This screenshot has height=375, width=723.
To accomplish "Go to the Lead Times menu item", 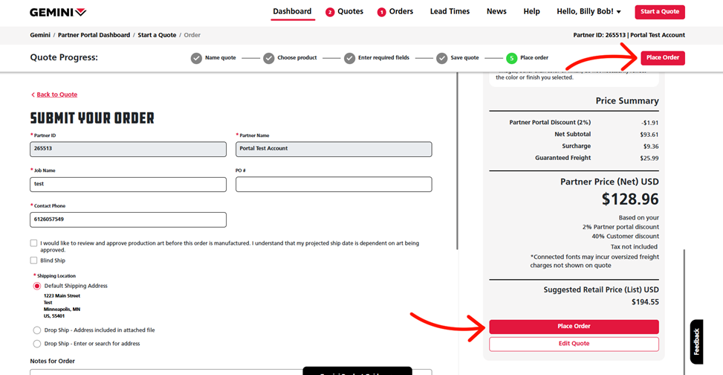I will (450, 12).
